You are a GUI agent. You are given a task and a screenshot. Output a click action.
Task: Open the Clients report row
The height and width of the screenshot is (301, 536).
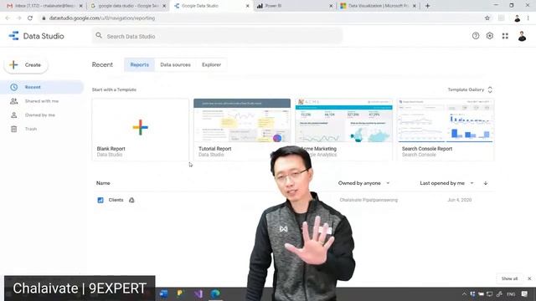[293, 200]
